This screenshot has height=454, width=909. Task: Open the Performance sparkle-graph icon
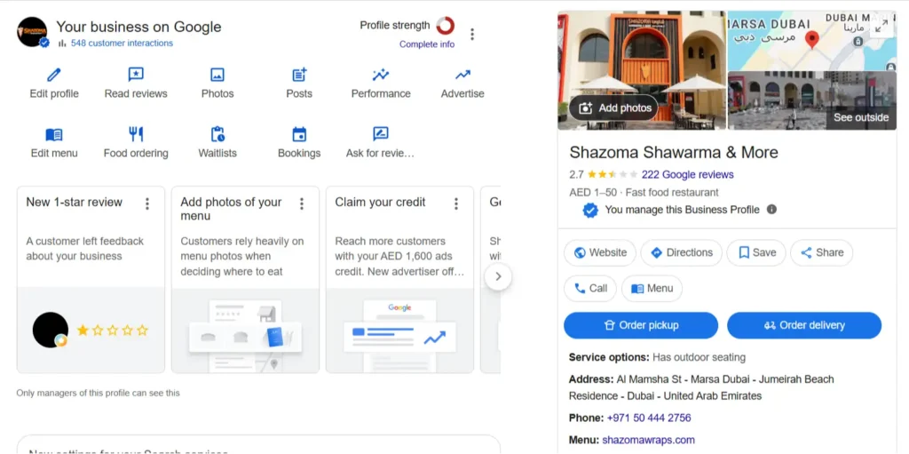coord(381,75)
